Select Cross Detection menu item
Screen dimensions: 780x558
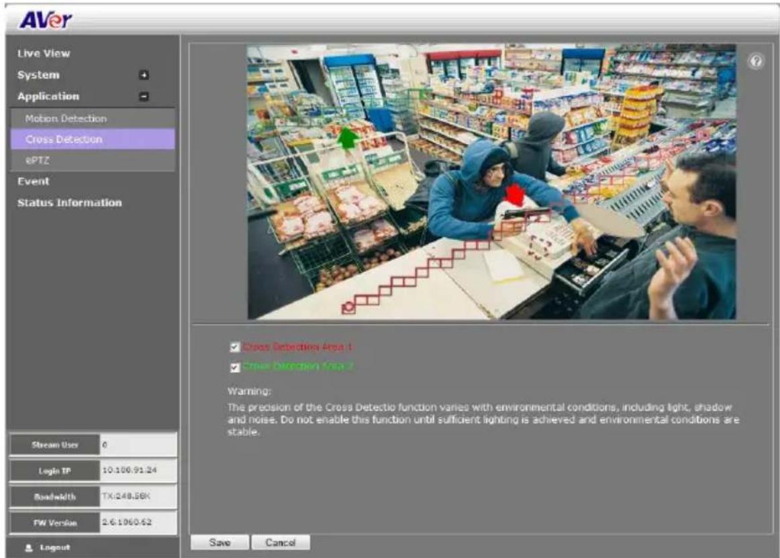[93, 139]
